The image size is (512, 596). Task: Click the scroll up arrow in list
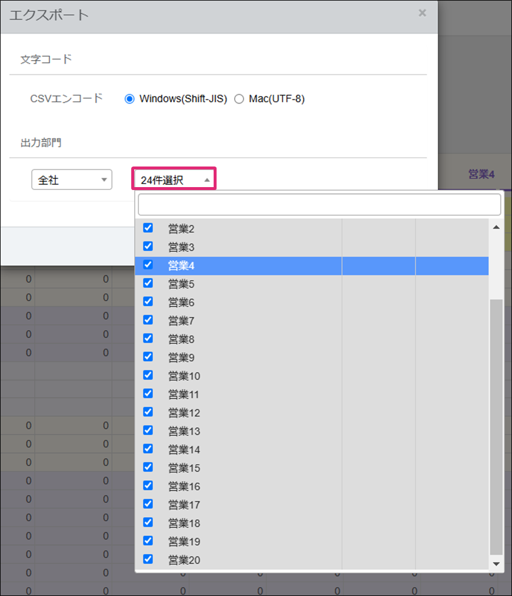[496, 227]
